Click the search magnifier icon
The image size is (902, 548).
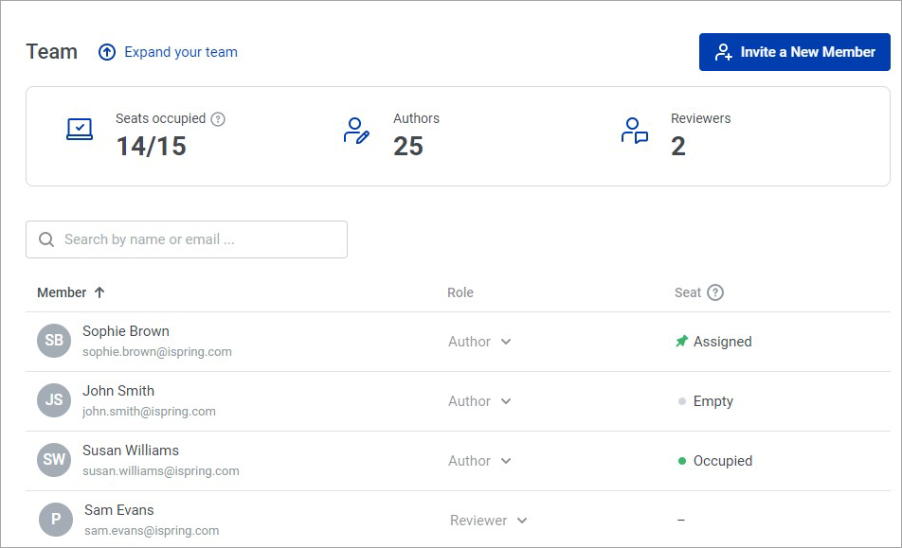pos(46,239)
